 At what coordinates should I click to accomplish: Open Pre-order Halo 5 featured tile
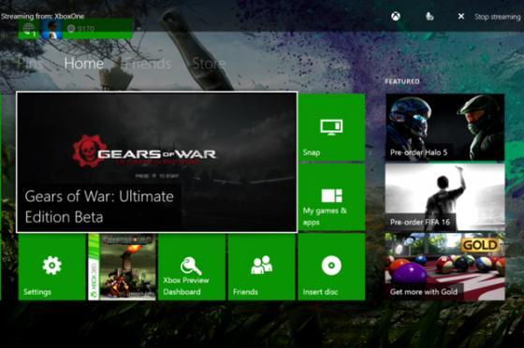click(x=444, y=127)
